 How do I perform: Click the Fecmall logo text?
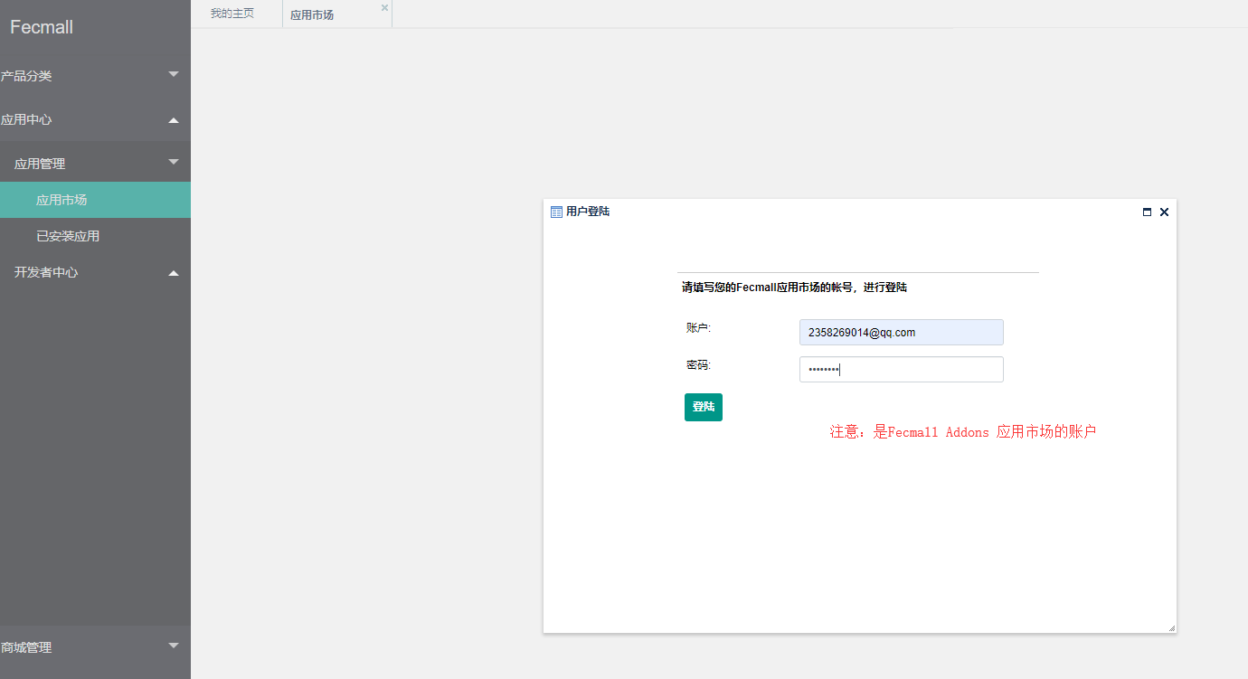click(x=42, y=27)
